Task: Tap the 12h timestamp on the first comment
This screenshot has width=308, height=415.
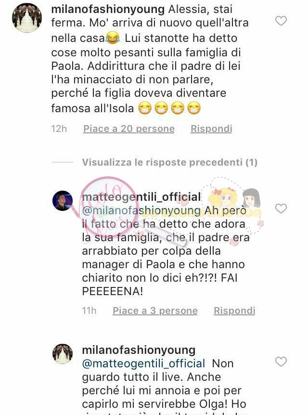Action: [59, 129]
